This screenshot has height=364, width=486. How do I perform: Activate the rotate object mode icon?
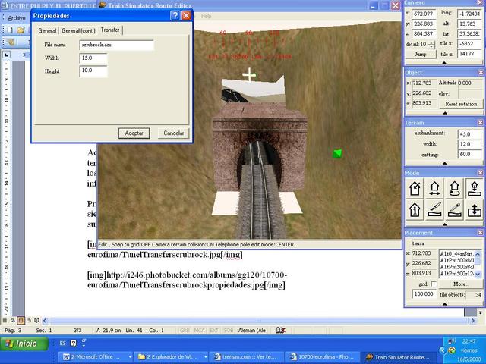pos(456,189)
